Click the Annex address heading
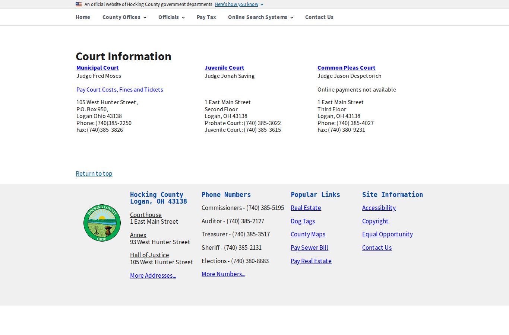509x335 pixels. pyautogui.click(x=138, y=235)
